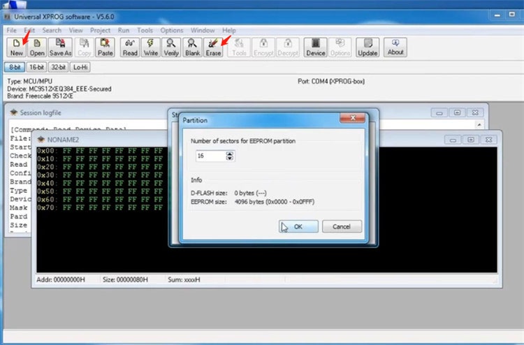Image resolution: width=524 pixels, height=345 pixels.
Task: Open the Tools menu
Action: tap(145, 31)
